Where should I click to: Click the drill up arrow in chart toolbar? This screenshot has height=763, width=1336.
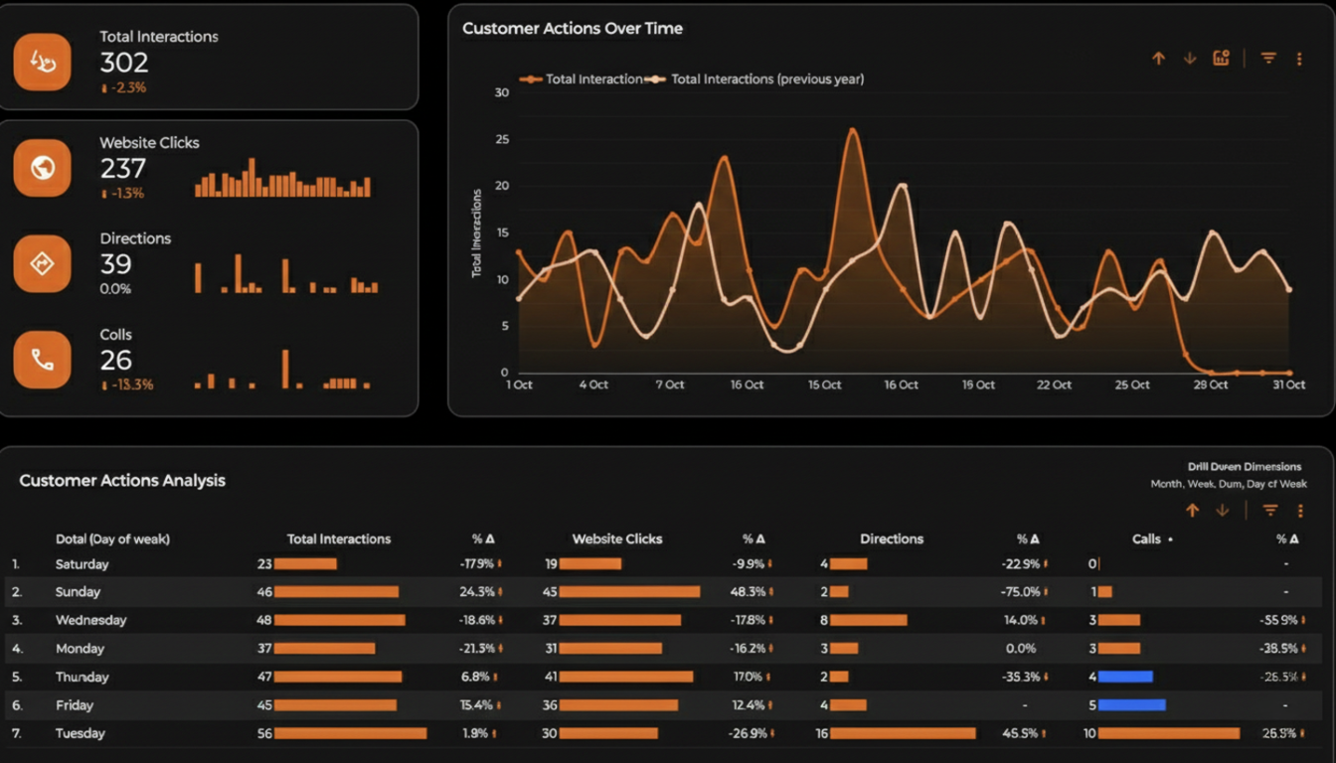click(1158, 59)
